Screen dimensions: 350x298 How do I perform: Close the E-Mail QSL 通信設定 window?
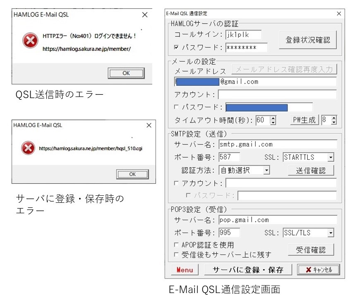coord(339,14)
